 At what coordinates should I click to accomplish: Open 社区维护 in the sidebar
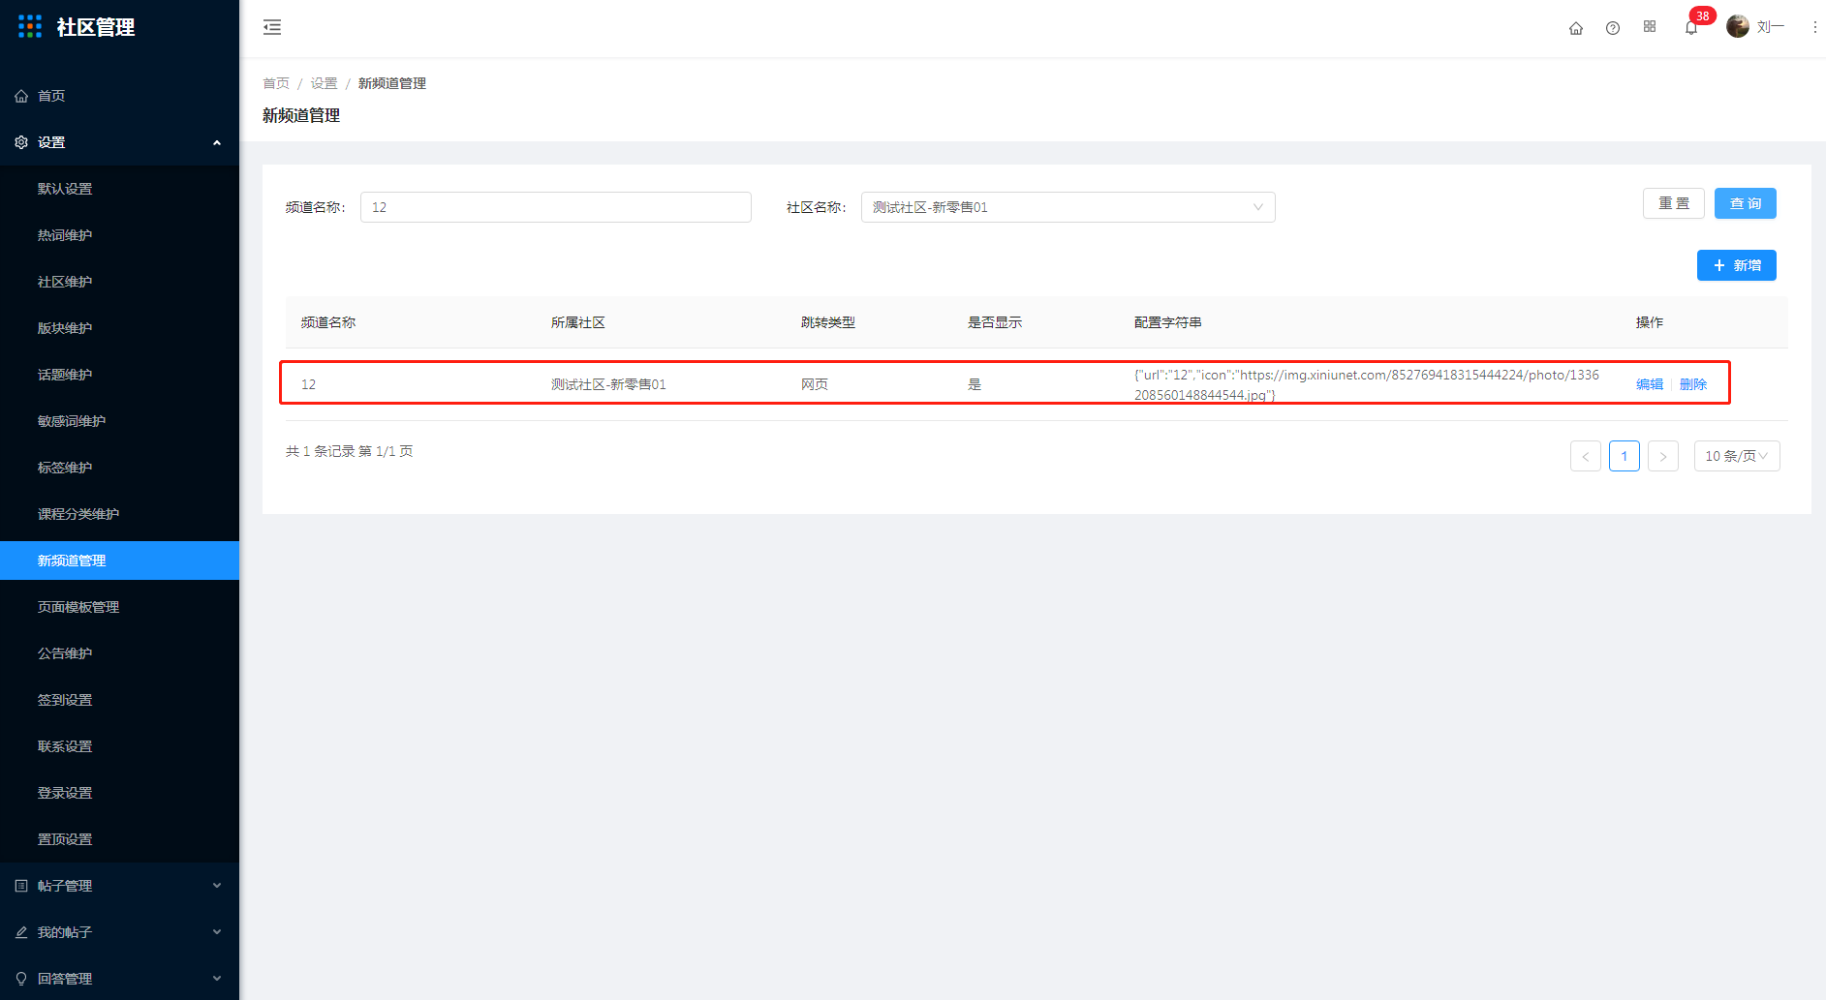[x=119, y=282]
